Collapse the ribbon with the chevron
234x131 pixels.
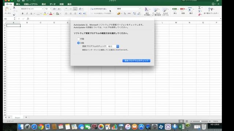pos(219,4)
